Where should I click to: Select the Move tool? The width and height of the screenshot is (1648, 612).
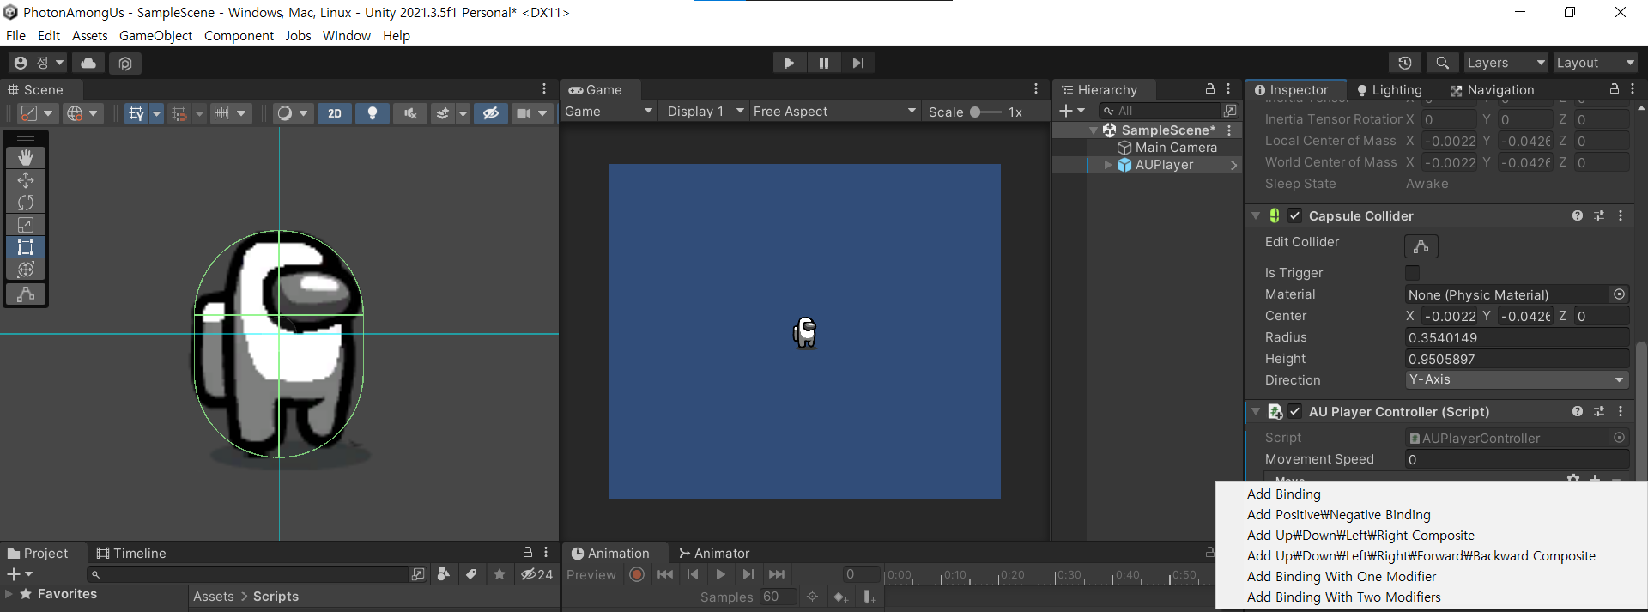click(26, 180)
